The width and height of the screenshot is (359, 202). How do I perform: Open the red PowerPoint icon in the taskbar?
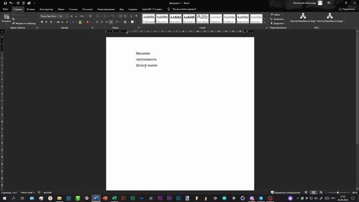tap(105, 198)
